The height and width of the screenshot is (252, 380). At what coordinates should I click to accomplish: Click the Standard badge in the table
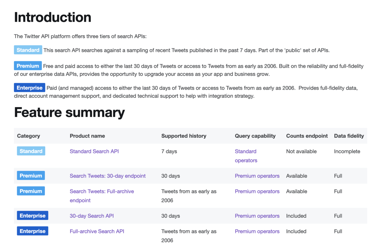point(31,151)
